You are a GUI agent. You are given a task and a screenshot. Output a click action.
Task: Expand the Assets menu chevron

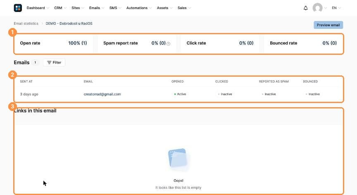(x=171, y=8)
